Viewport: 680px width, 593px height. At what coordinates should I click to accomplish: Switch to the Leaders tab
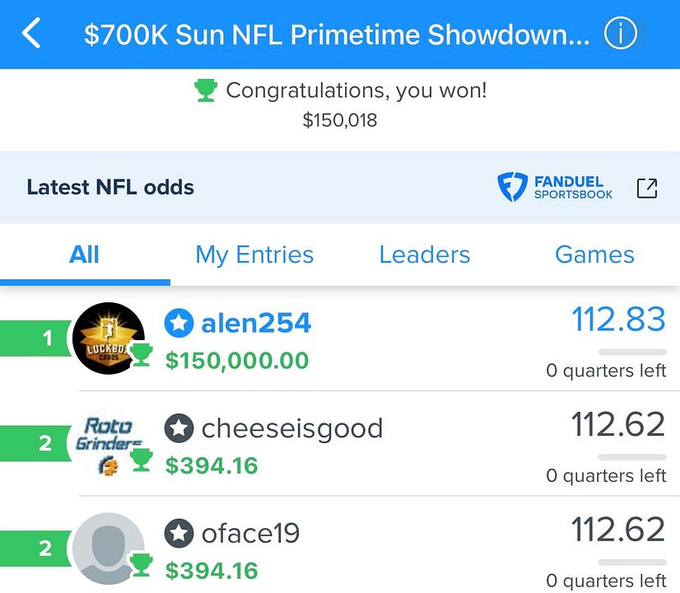click(425, 254)
